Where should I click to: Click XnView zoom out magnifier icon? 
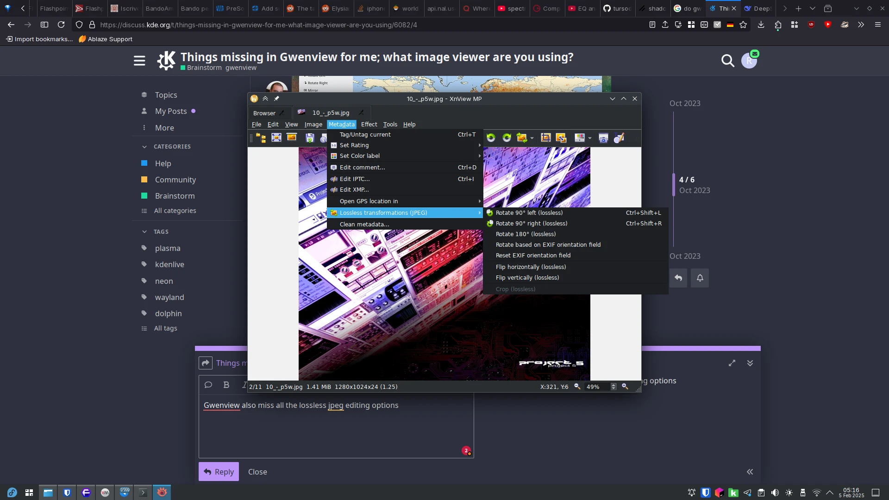(x=577, y=386)
